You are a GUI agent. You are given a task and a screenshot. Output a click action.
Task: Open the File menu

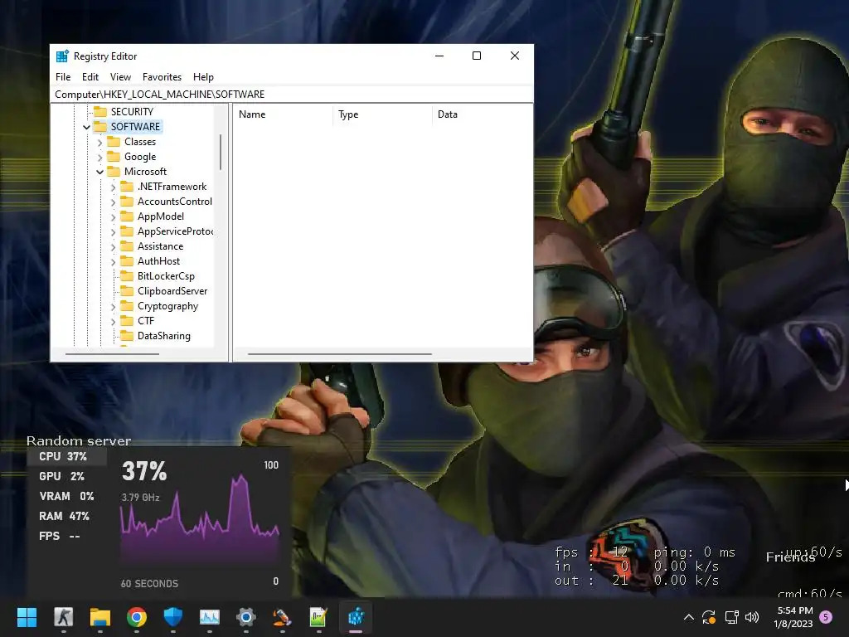coord(63,77)
